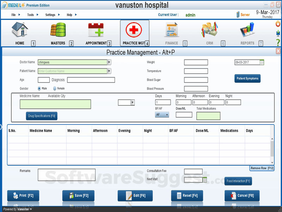Click inside the Age input field
282x212 pixels.
[x=44, y=80]
